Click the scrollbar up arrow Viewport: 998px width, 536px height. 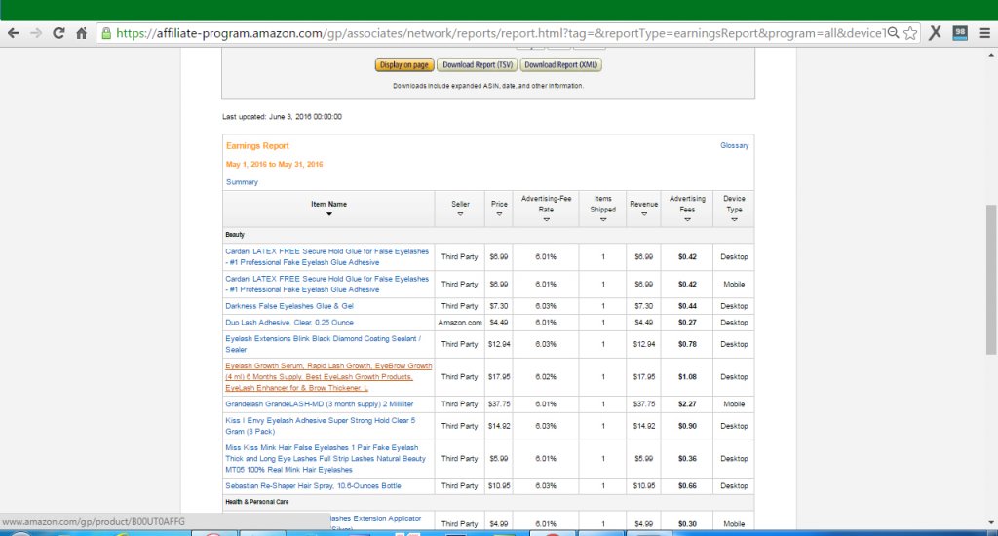991,55
